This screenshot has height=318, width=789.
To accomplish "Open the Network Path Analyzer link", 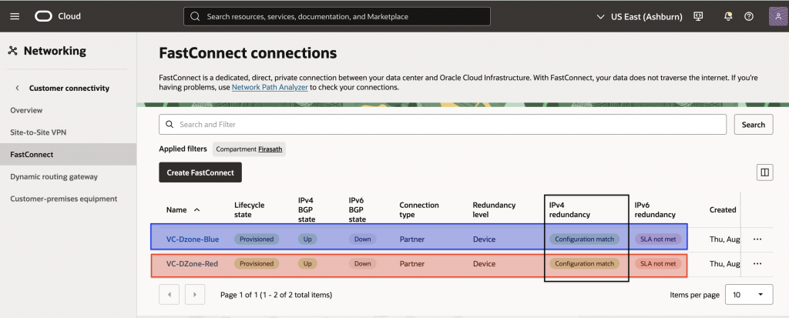I will pyautogui.click(x=270, y=87).
